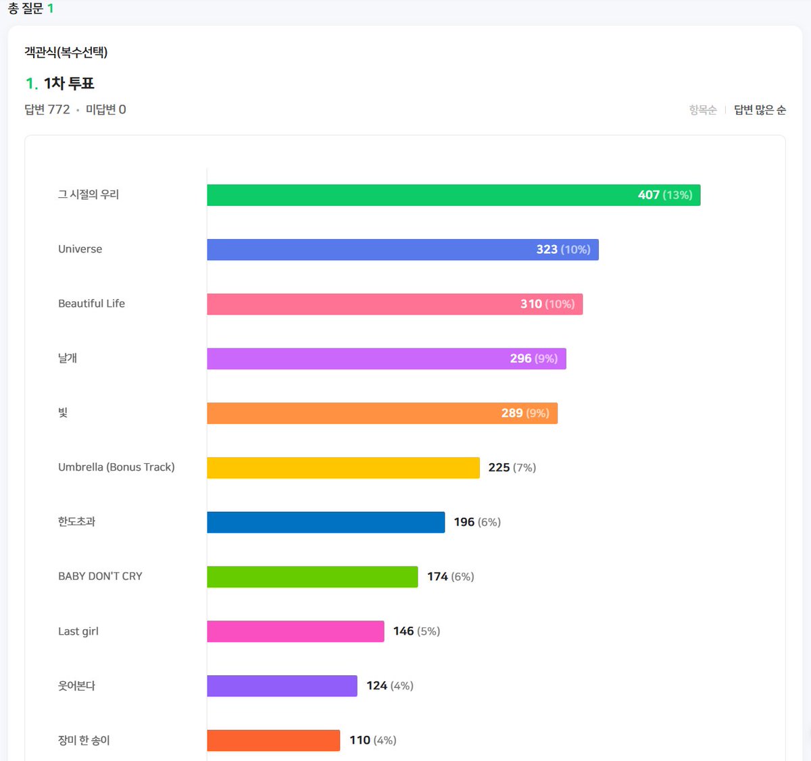Click the magenta Last girl bar

295,631
